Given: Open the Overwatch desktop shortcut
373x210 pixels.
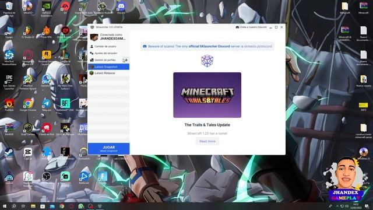Looking at the screenshot, I should click(84, 153).
